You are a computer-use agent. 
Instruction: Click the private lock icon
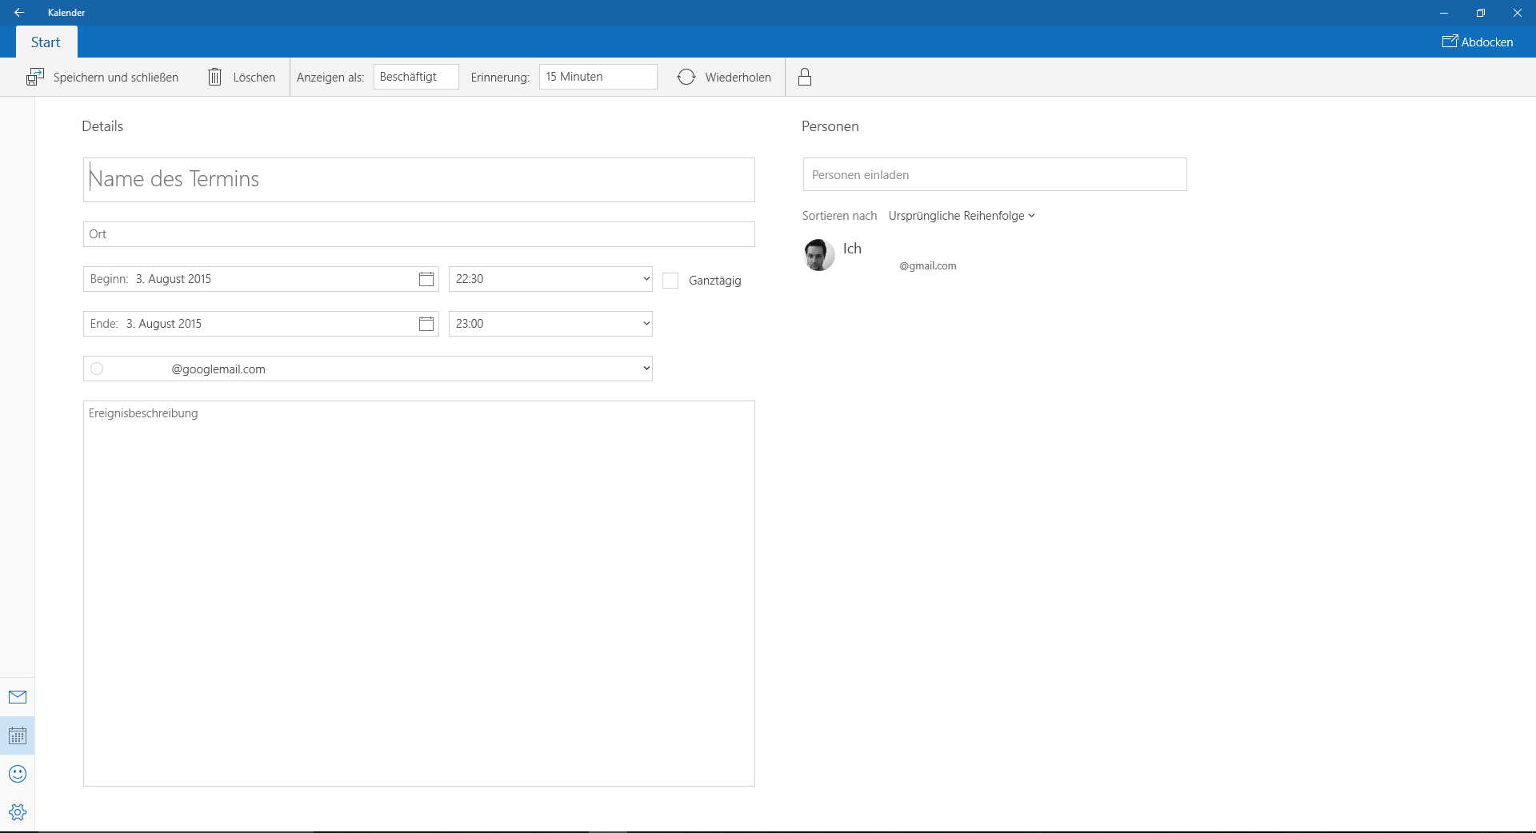coord(805,77)
